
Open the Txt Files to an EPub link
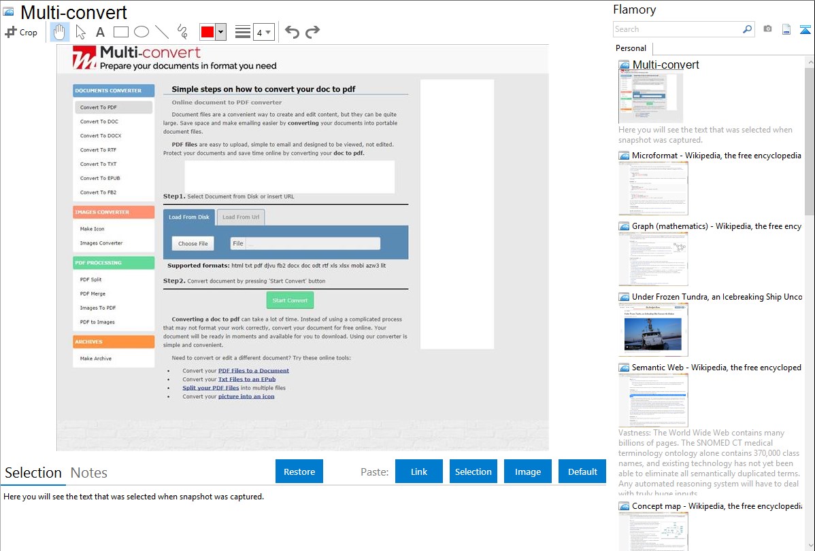[x=247, y=380]
